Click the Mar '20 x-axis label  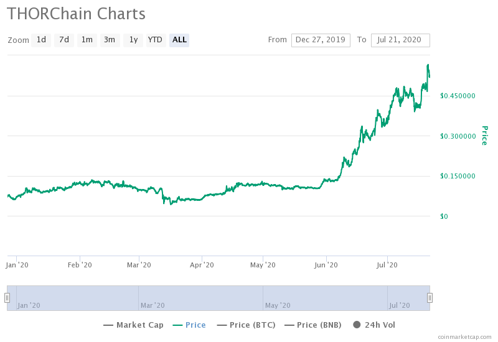tap(139, 265)
